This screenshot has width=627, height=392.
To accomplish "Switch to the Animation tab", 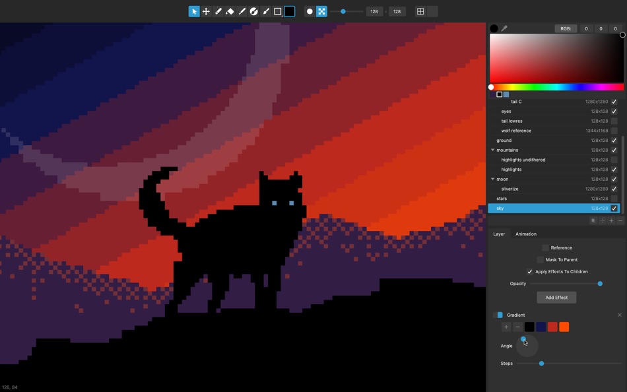I will click(525, 234).
